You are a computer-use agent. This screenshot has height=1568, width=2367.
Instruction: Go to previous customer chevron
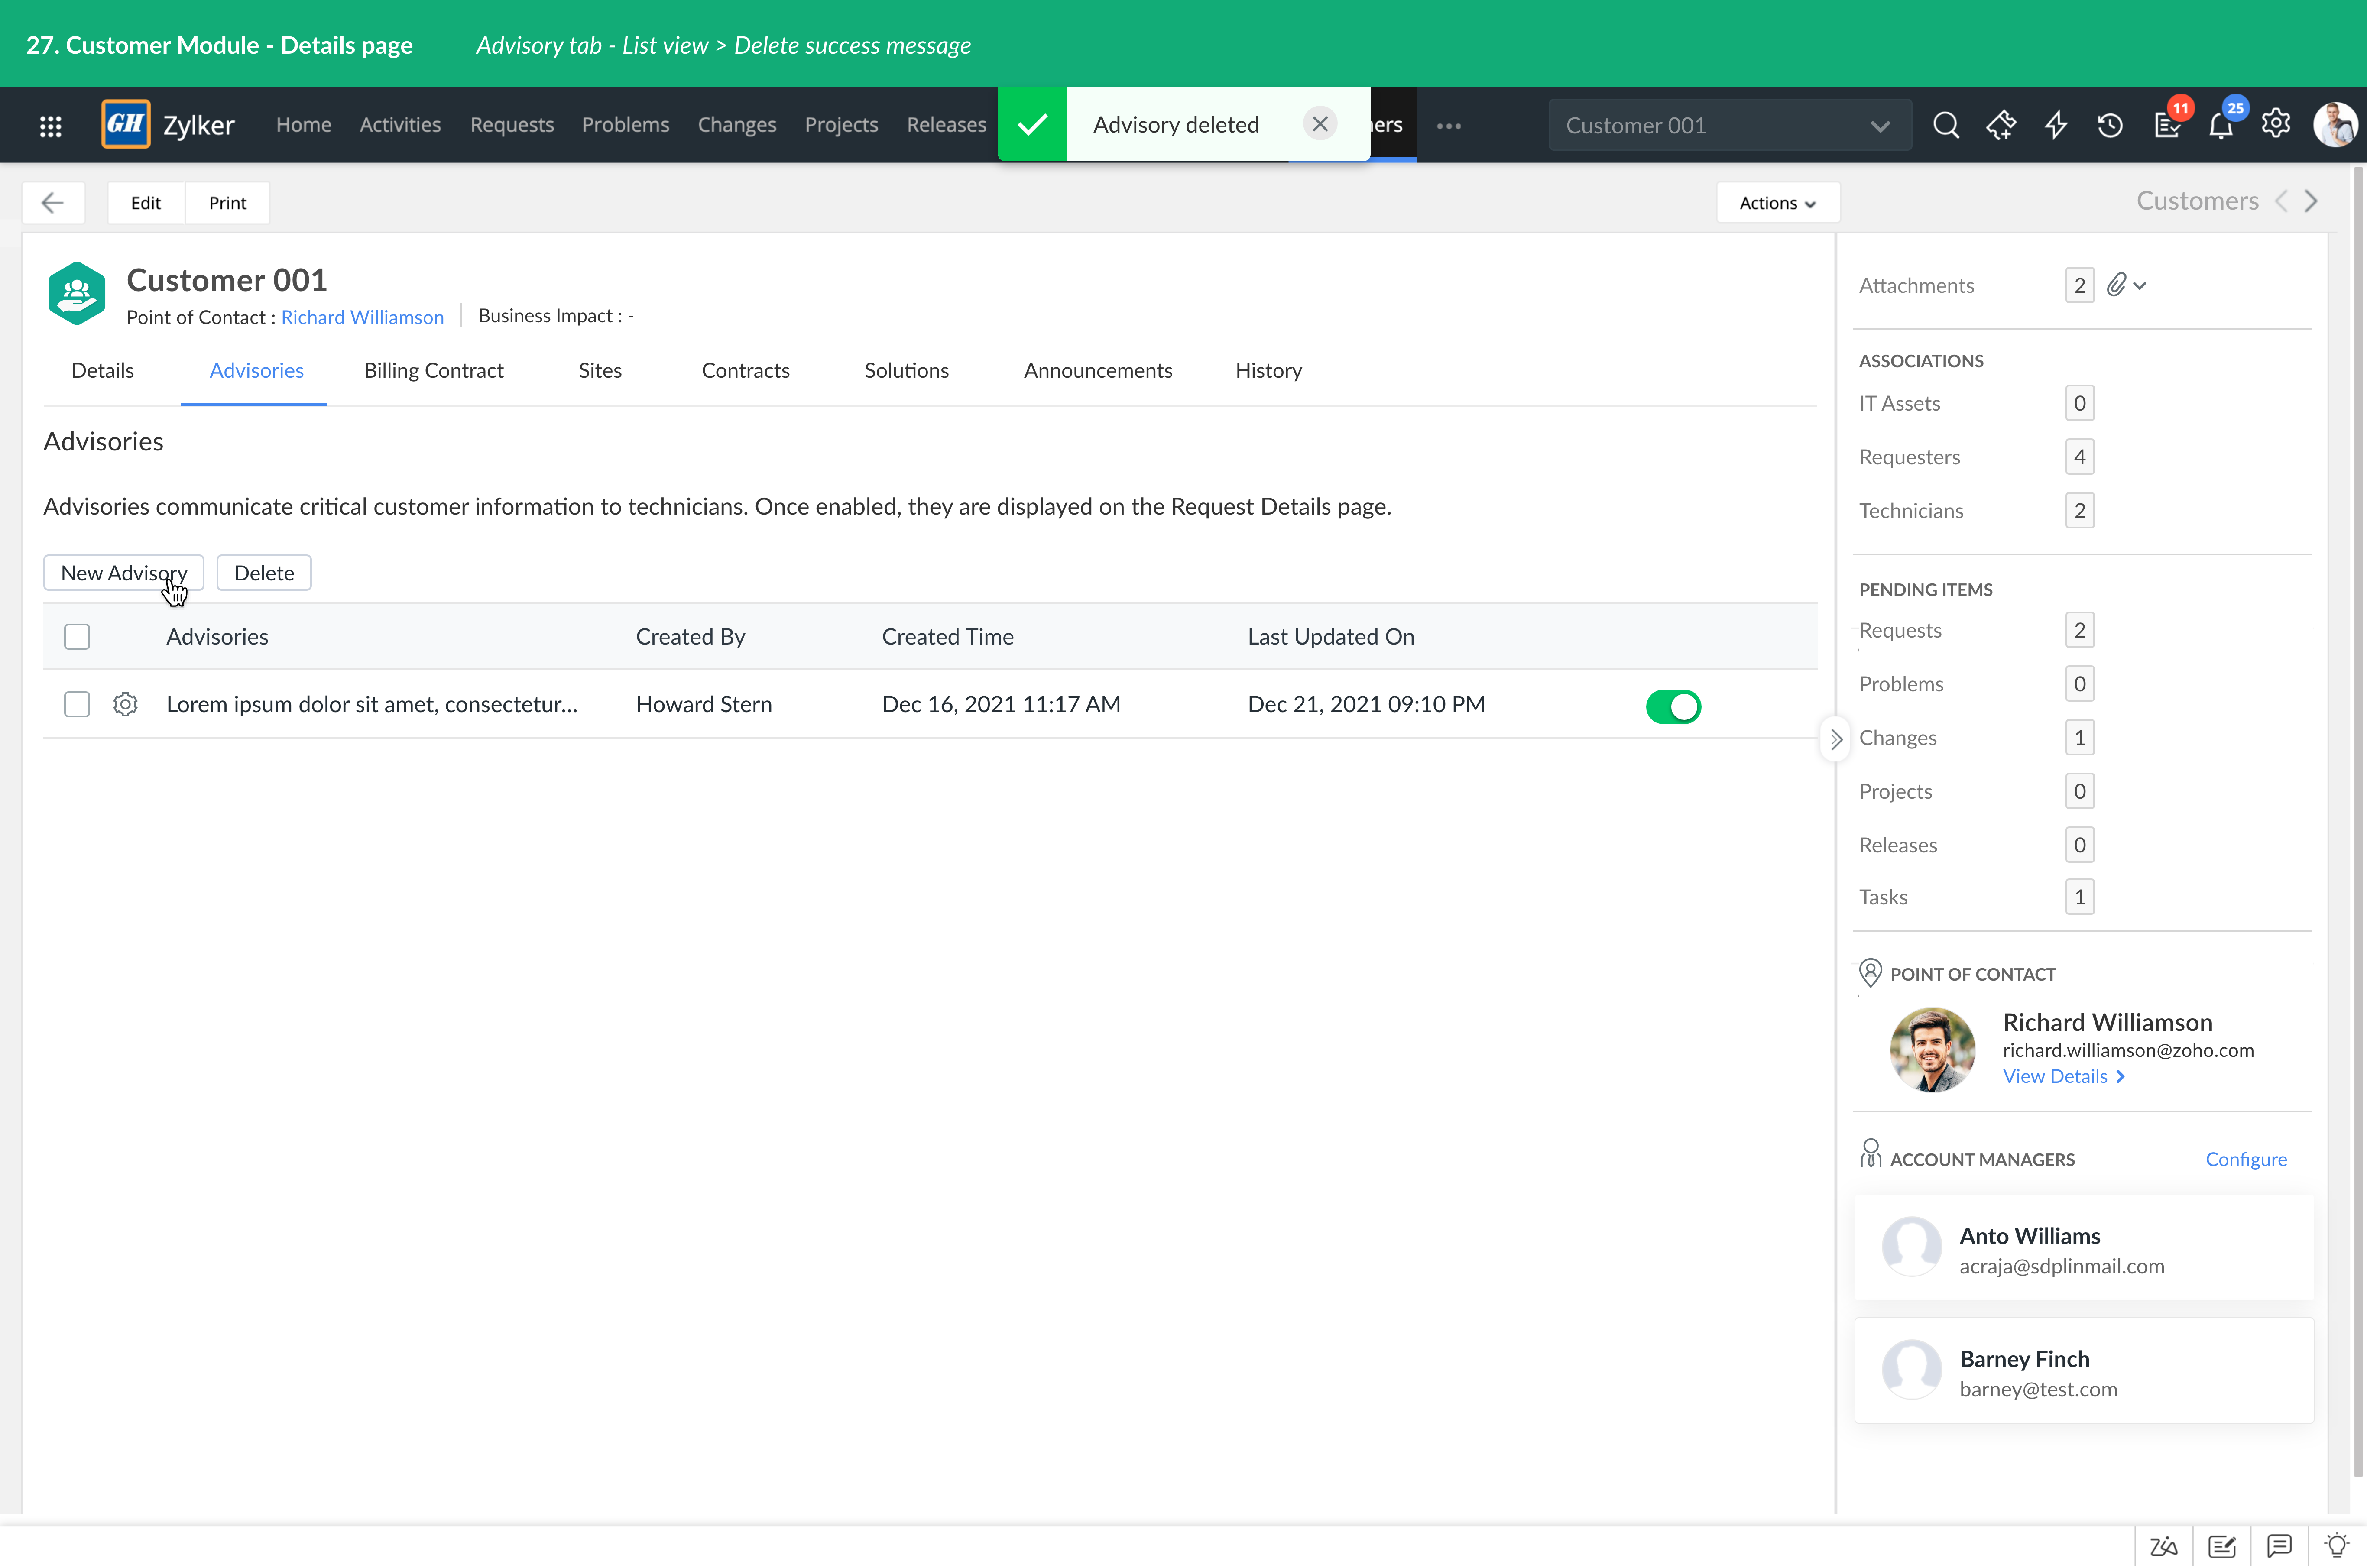pos(2281,201)
